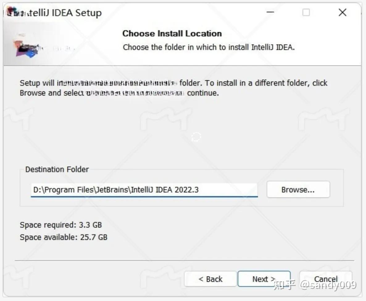Image resolution: width=366 pixels, height=301 pixels.
Task: Click the destination folder path input field
Action: pos(144,190)
